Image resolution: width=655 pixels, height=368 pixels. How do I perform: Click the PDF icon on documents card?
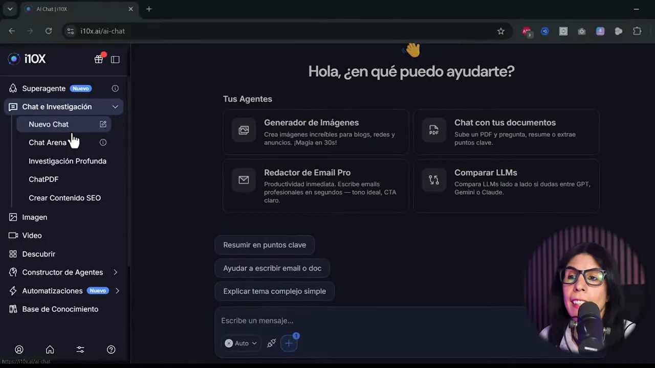[434, 130]
